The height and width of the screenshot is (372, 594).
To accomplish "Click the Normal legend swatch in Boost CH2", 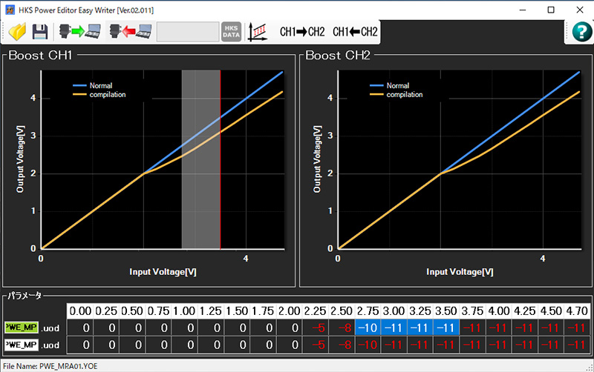I will (376, 85).
